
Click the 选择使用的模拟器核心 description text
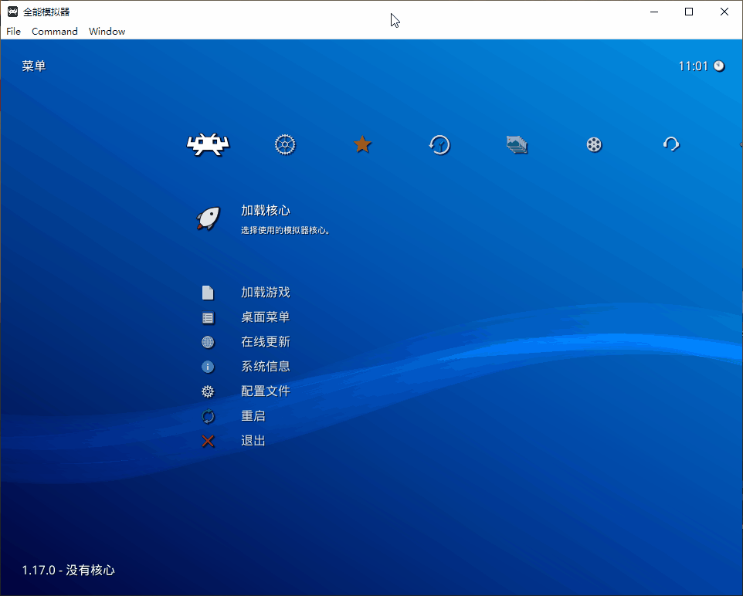click(x=286, y=230)
